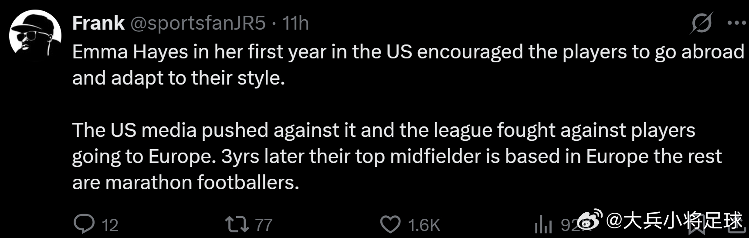This screenshot has height=238, width=749.
Task: Click the @大兵小将足球 watermark text
Action: [x=674, y=220]
